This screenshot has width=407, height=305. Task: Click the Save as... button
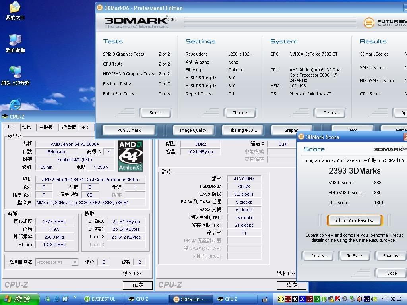point(392,256)
